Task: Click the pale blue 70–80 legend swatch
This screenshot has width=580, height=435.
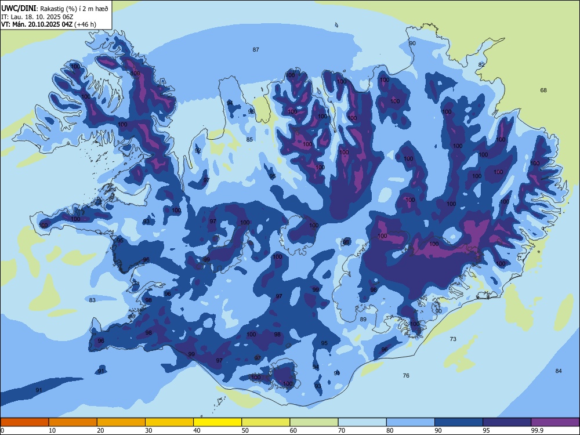Action: 362,422
